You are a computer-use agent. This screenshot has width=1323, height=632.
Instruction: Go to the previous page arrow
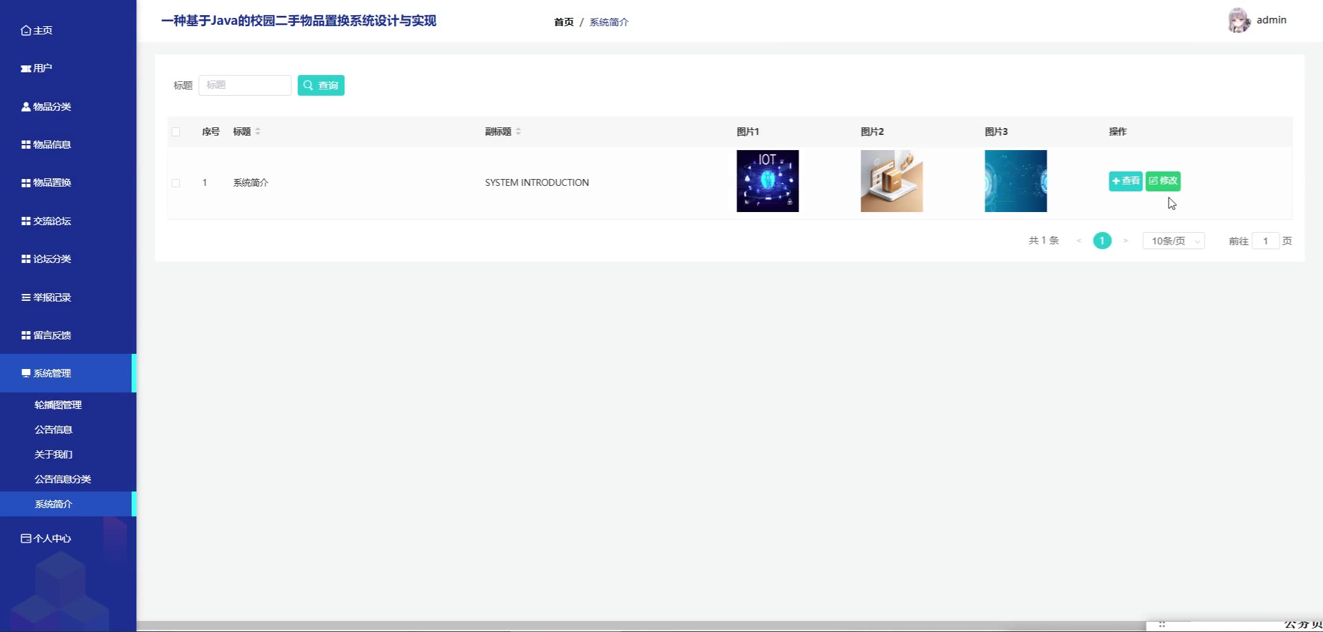coord(1079,241)
